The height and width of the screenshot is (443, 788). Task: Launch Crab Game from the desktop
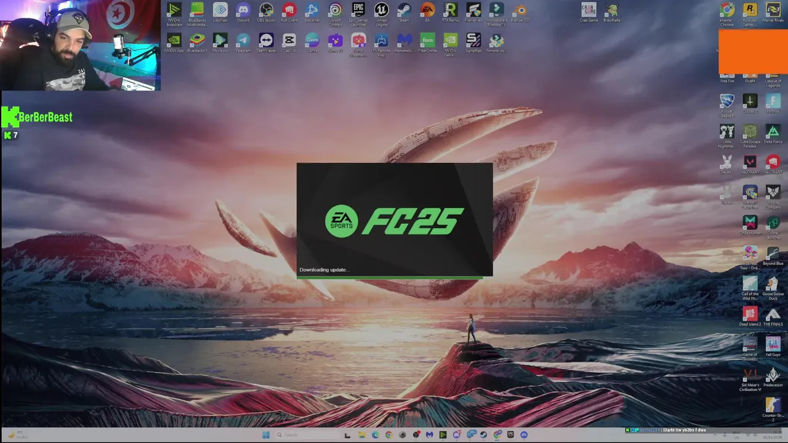(x=589, y=13)
